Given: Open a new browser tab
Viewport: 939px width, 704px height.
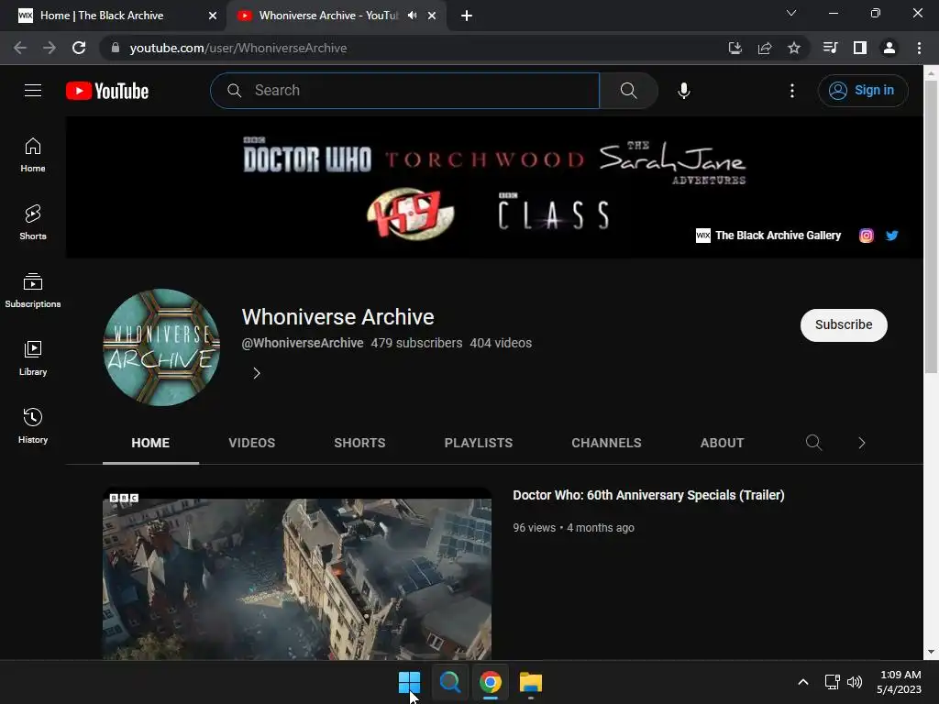Looking at the screenshot, I should point(467,16).
